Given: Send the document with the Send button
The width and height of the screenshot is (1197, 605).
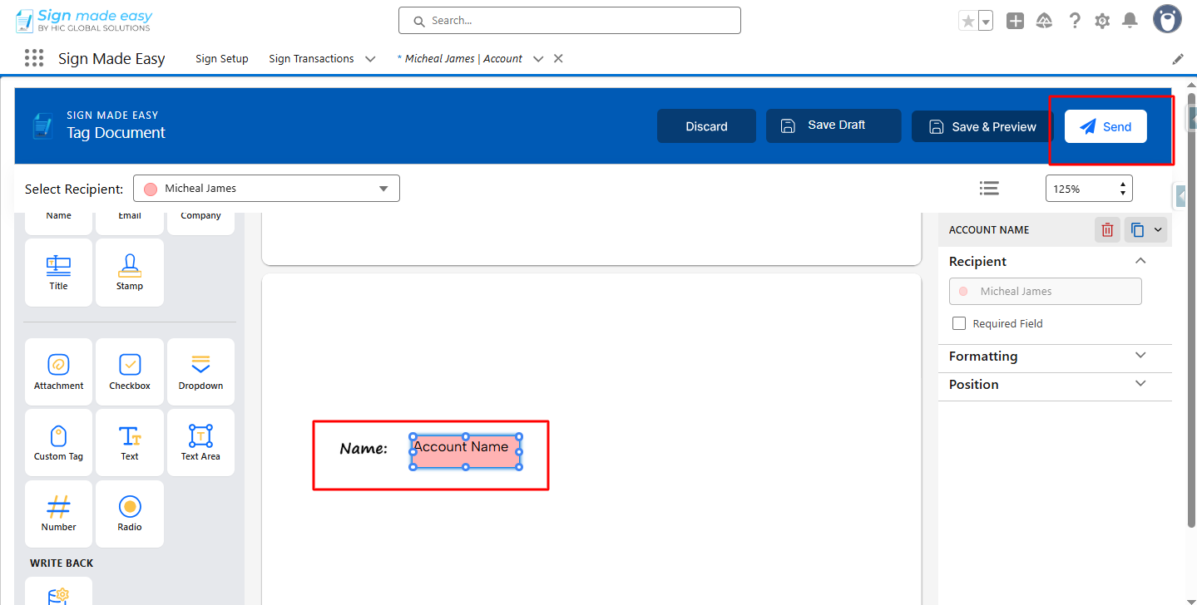Looking at the screenshot, I should pos(1105,126).
